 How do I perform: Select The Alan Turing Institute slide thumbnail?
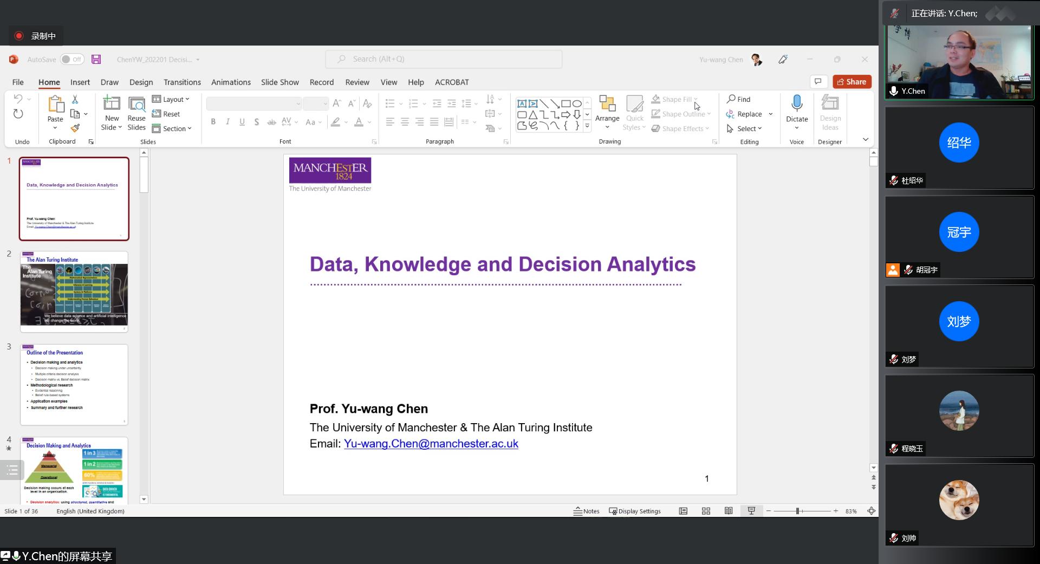click(x=74, y=292)
